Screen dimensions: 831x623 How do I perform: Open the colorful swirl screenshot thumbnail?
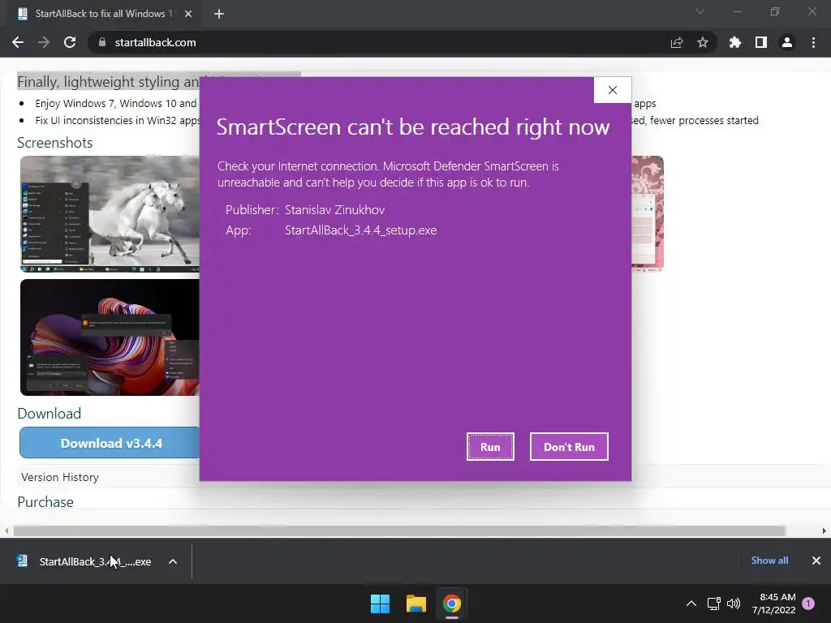pos(110,337)
